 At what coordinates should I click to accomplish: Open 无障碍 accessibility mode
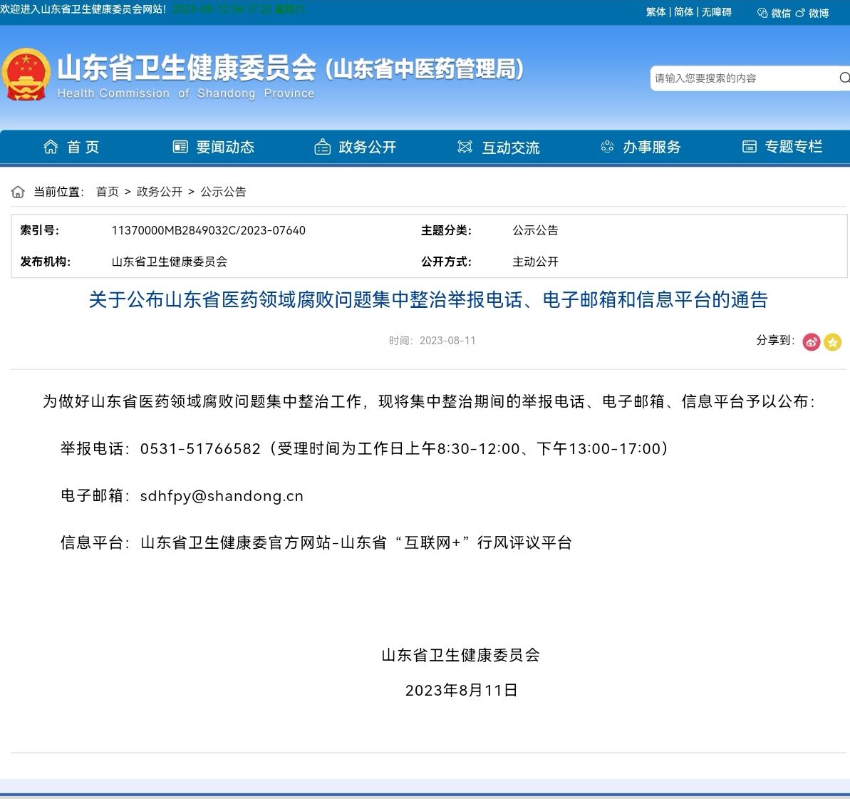[x=717, y=12]
